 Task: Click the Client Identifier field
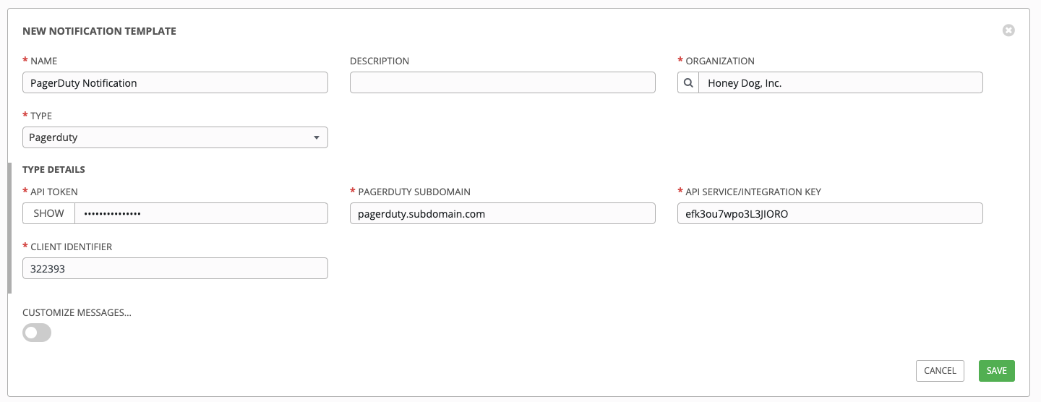175,268
